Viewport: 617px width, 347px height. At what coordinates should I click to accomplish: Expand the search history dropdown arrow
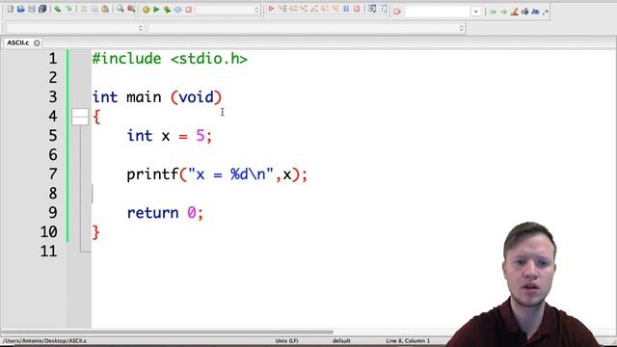pyautogui.click(x=475, y=12)
